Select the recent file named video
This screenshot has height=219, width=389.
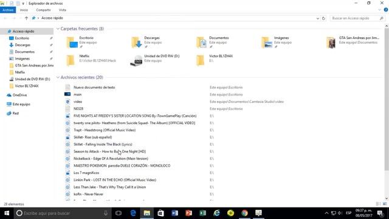(78, 102)
